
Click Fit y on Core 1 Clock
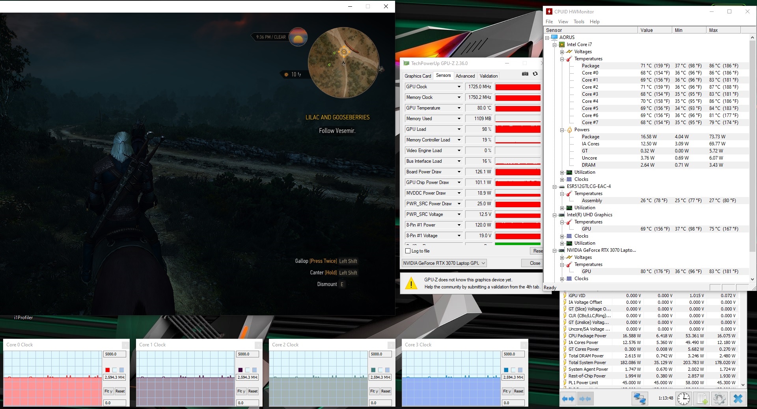tap(241, 391)
